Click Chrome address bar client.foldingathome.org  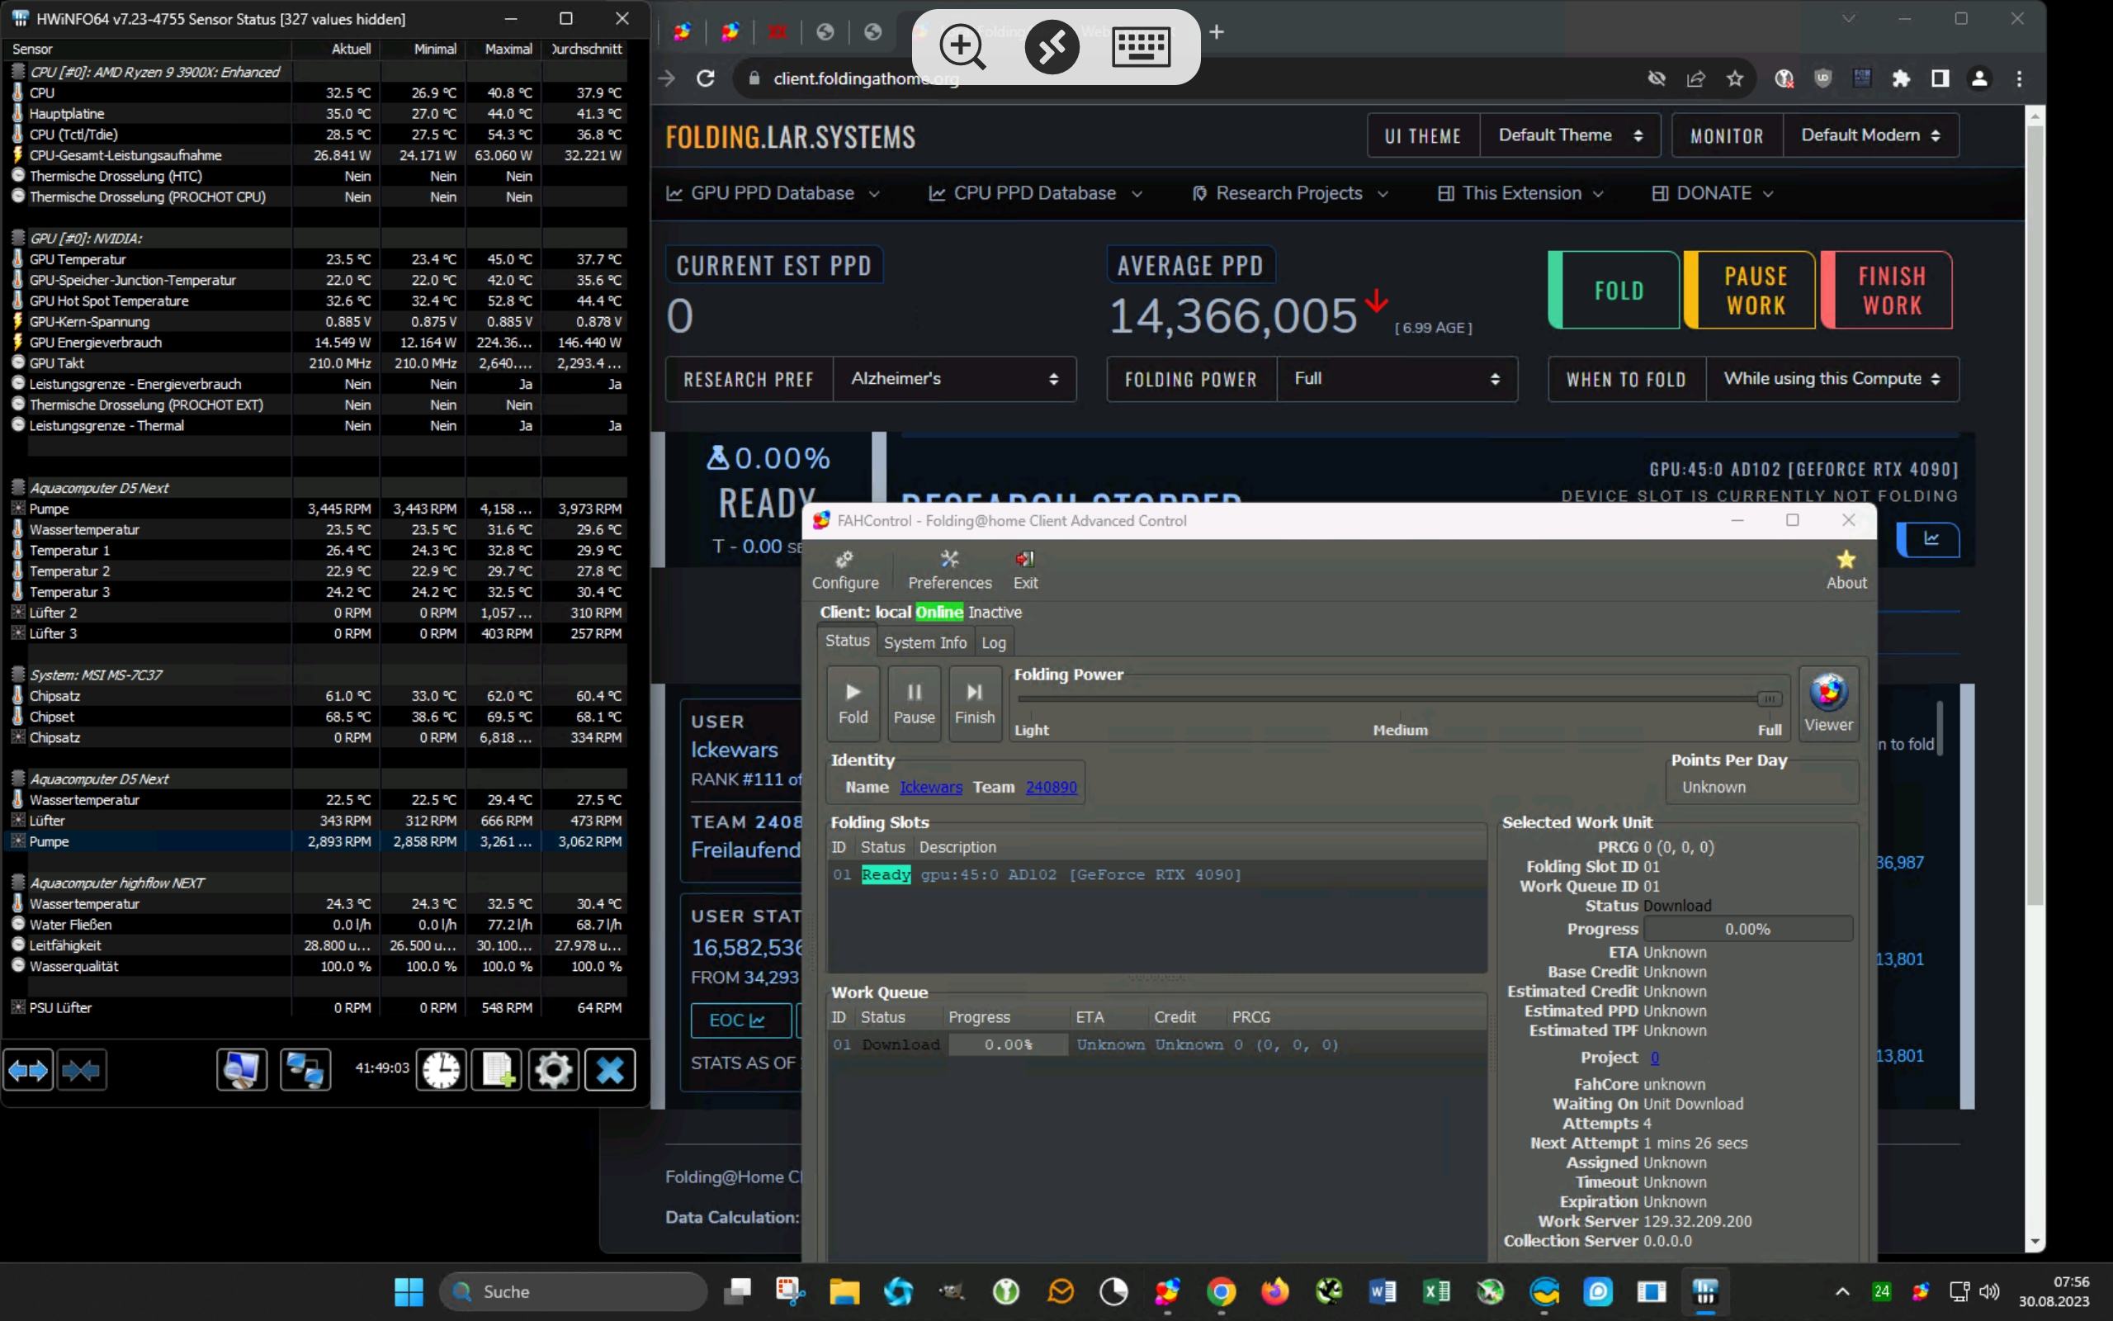[865, 78]
